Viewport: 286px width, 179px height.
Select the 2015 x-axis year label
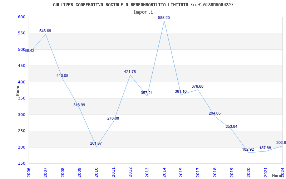(x=181, y=172)
